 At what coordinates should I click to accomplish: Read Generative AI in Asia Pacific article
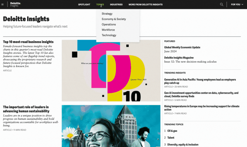200,81
